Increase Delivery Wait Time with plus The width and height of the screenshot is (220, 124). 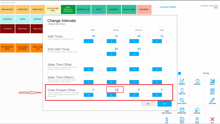[134, 41]
